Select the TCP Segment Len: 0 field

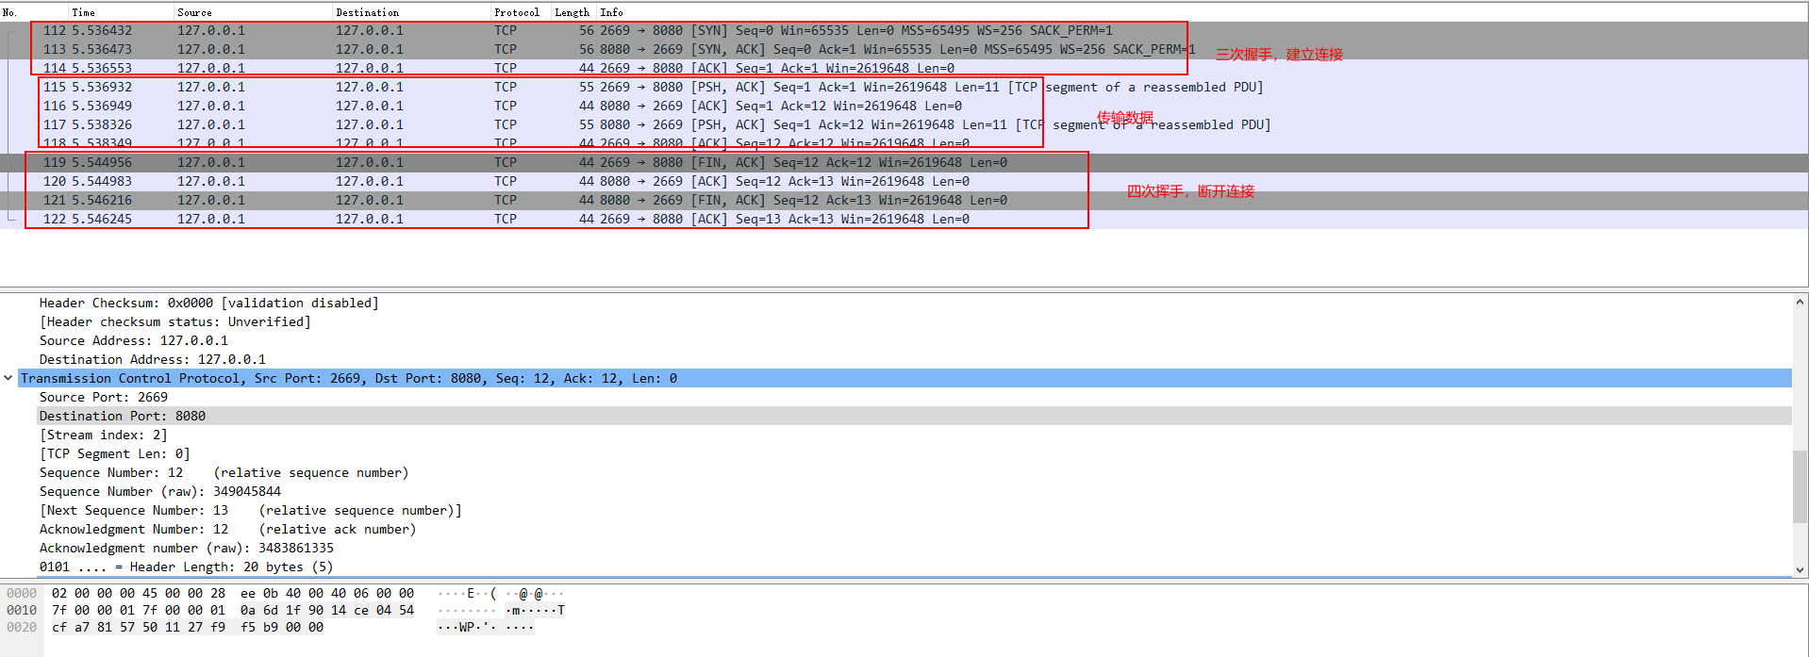click(x=114, y=453)
